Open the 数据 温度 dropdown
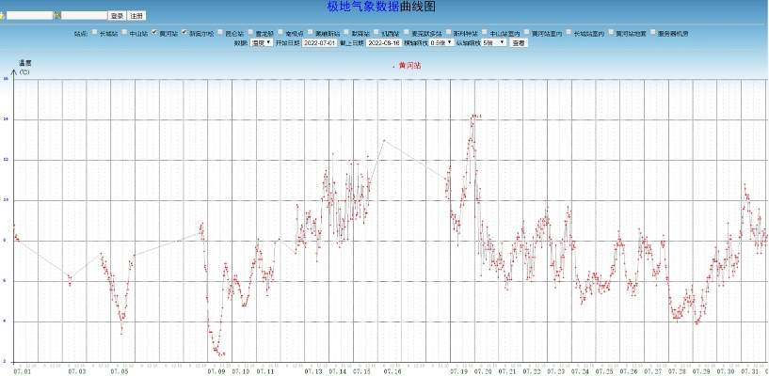 262,42
